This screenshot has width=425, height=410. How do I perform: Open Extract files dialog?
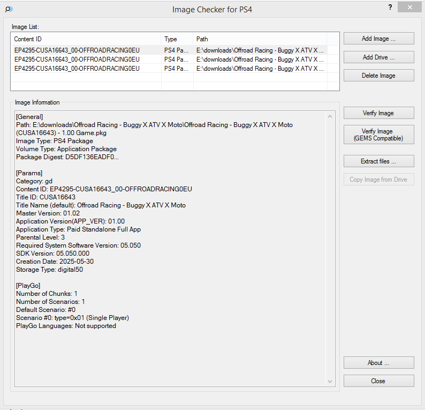tap(378, 161)
